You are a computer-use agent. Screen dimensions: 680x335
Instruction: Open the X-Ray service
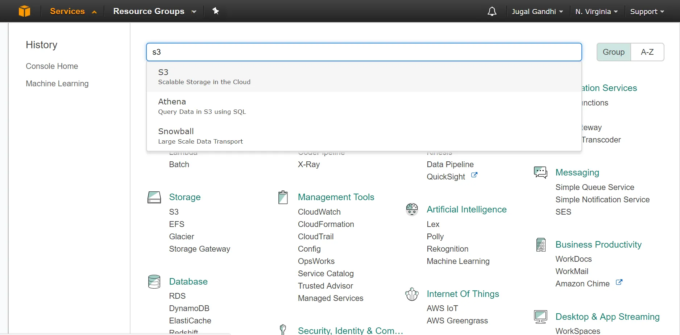309,165
